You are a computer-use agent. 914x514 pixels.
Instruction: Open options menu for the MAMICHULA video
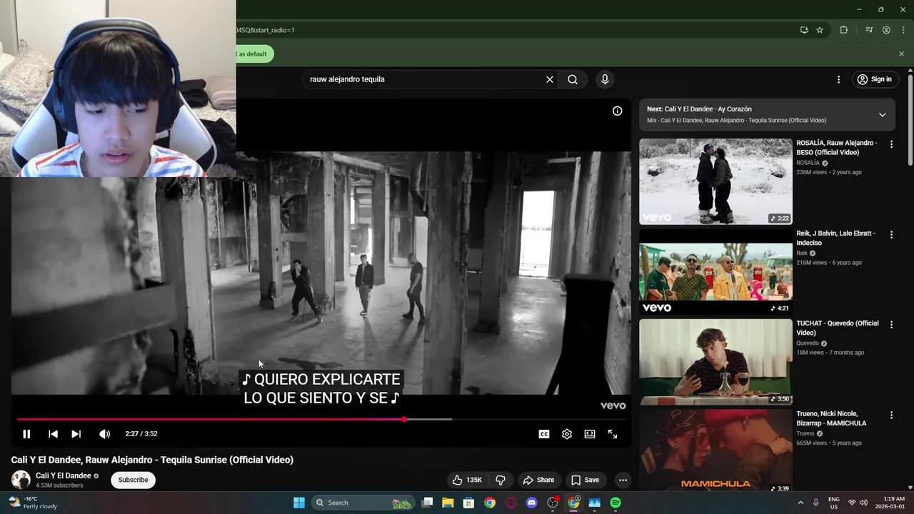[x=891, y=415]
